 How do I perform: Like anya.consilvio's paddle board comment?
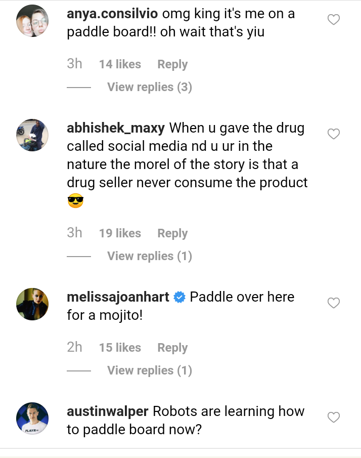(x=333, y=20)
